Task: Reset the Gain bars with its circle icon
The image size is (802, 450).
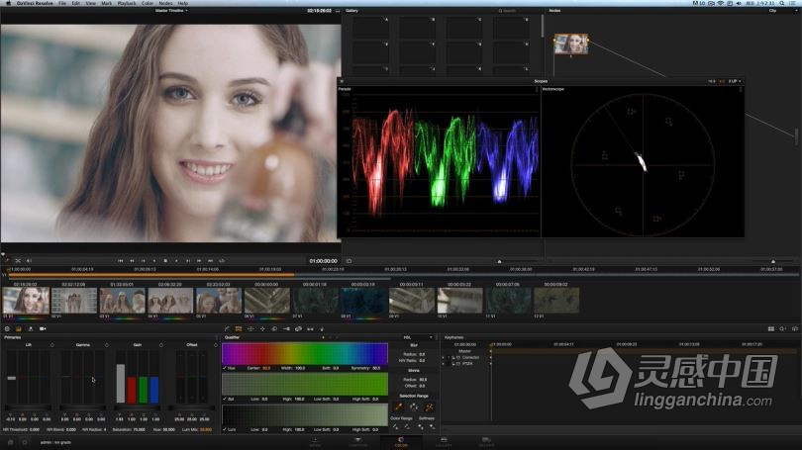Action: pyautogui.click(x=161, y=345)
